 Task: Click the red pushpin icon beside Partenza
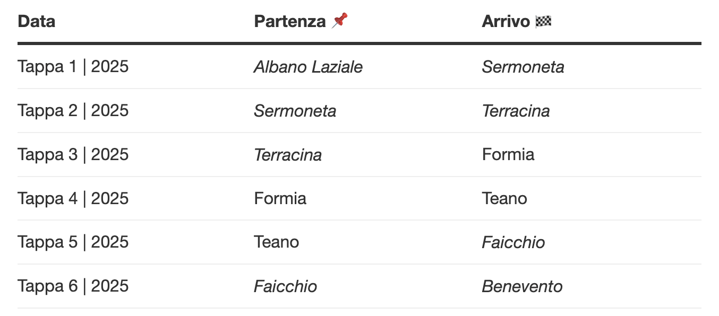340,21
